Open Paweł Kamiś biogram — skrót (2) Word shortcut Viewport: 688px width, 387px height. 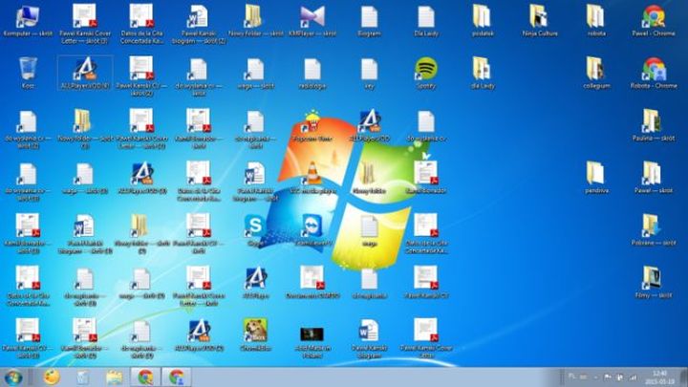pos(199,24)
